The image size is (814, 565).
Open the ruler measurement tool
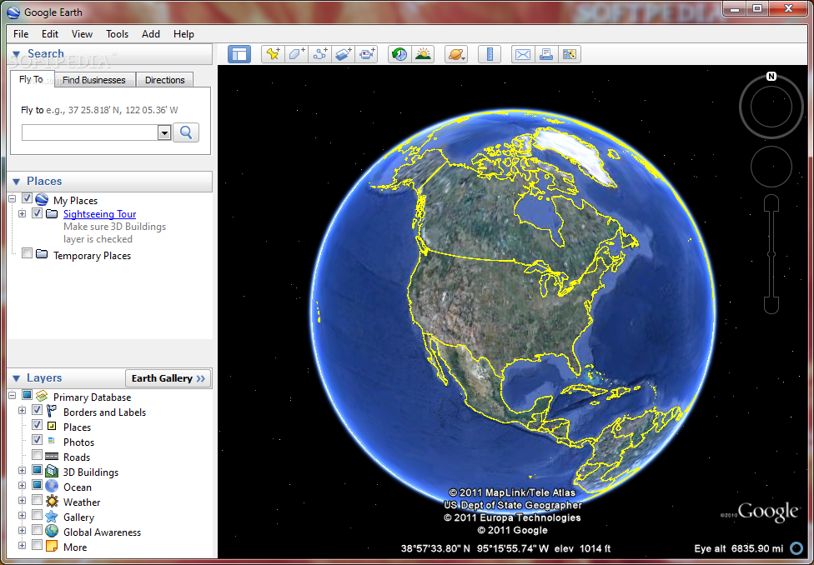(x=489, y=54)
